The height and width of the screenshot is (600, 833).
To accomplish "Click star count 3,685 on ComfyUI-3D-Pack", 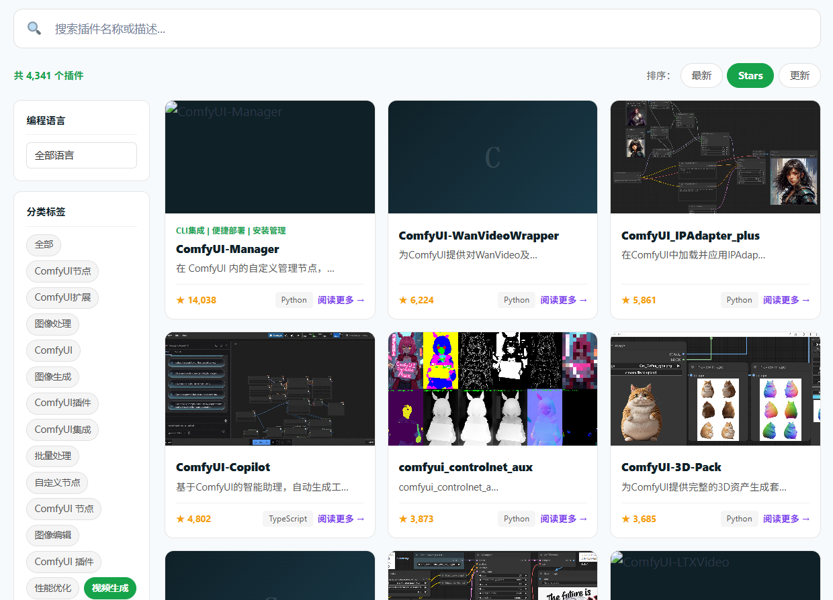I will (639, 519).
